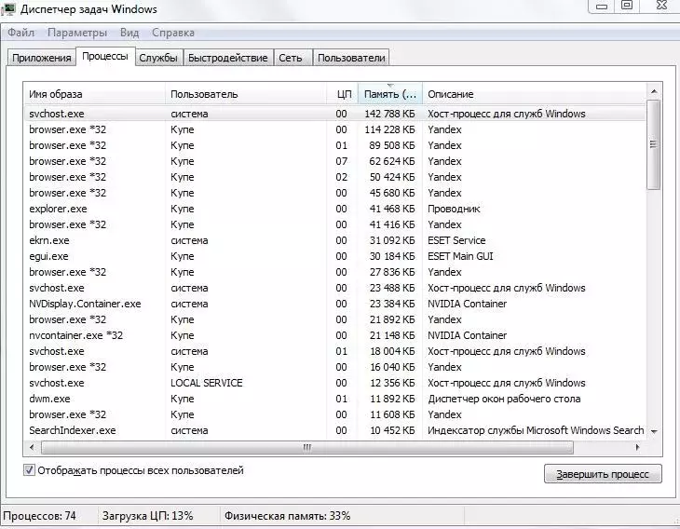The height and width of the screenshot is (529, 680).
Task: Select the ekrn.exe process
Action: click(x=334, y=240)
